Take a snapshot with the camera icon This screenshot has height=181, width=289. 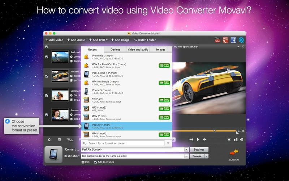click(x=236, y=140)
